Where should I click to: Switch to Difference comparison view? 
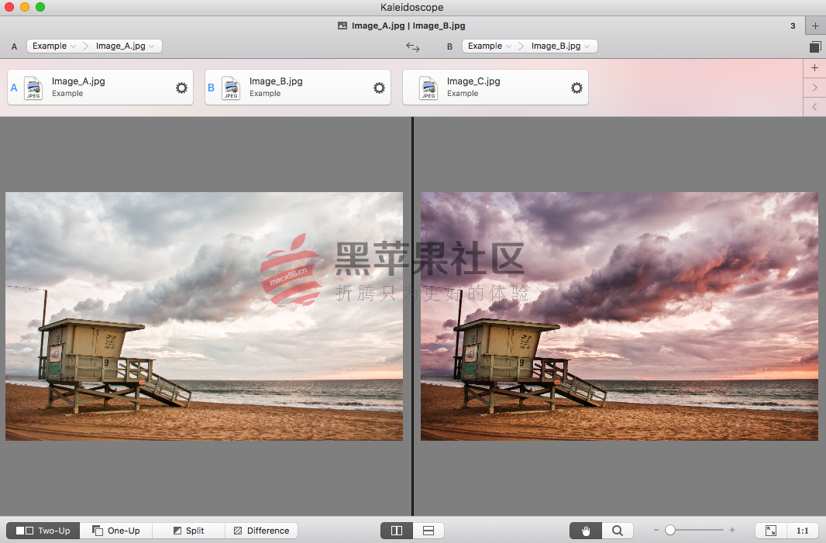point(261,531)
